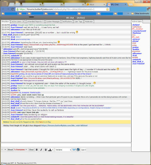Viewport: 151px width, 165px height.
Task: Open the Notifications tab
Action: pyautogui.click(x=67, y=22)
